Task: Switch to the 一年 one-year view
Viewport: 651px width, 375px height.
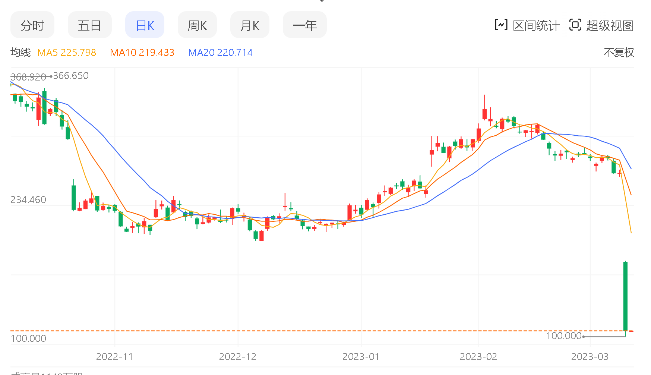Action: pos(304,25)
